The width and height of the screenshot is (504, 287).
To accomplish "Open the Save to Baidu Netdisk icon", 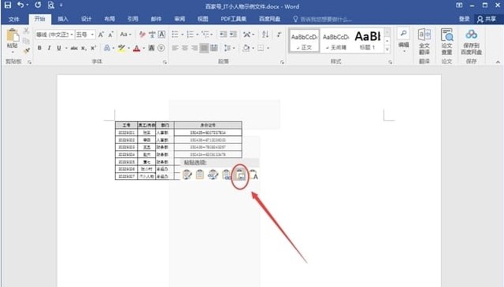I will point(471,42).
